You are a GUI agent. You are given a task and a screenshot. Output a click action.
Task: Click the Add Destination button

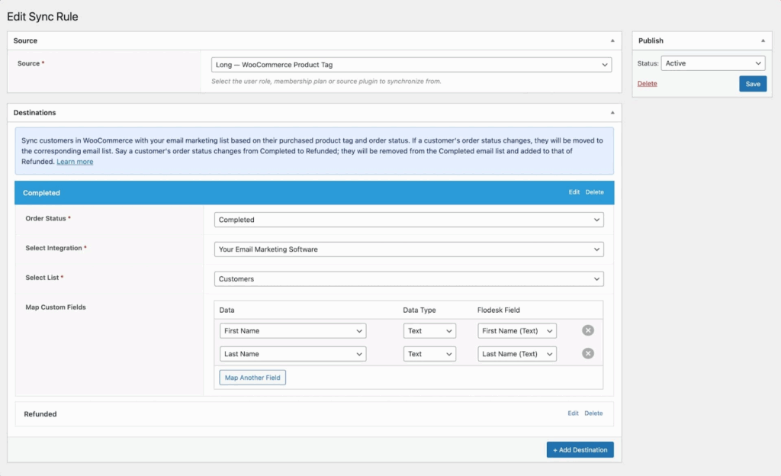580,449
